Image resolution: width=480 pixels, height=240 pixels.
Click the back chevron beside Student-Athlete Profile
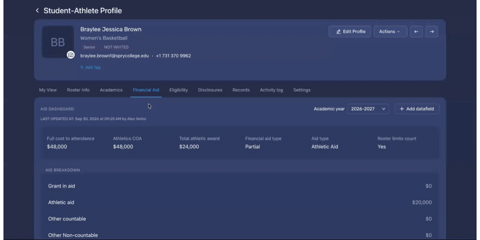coord(37,10)
